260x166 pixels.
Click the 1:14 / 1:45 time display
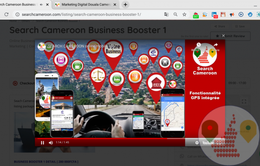[x=62, y=142]
